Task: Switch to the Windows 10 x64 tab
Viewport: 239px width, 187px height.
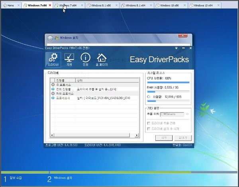Action: click(x=203, y=5)
